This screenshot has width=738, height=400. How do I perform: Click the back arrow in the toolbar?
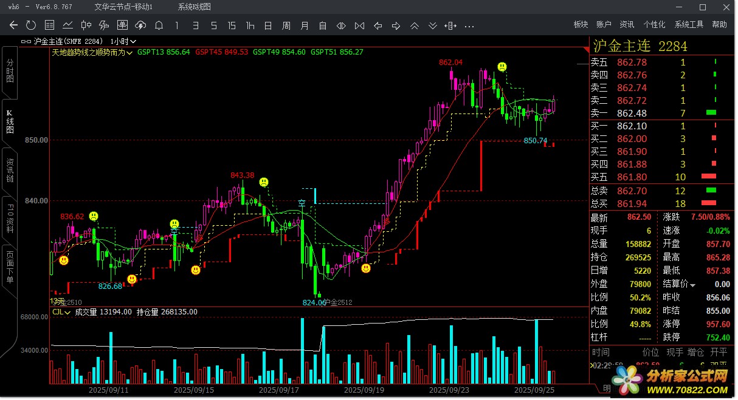tap(14, 25)
